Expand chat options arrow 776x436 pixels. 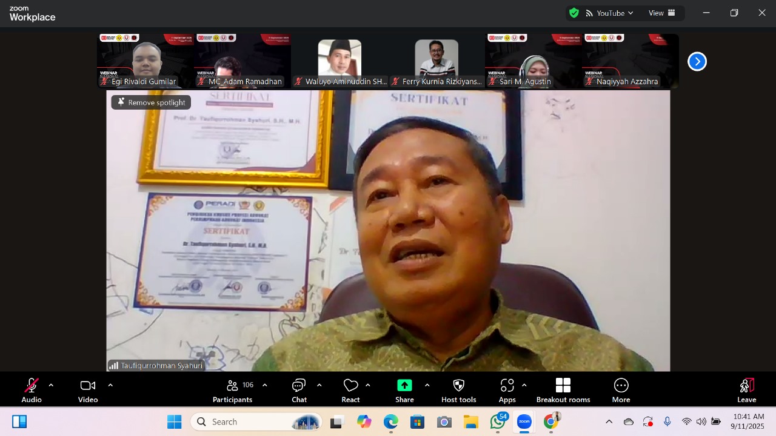pos(319,385)
